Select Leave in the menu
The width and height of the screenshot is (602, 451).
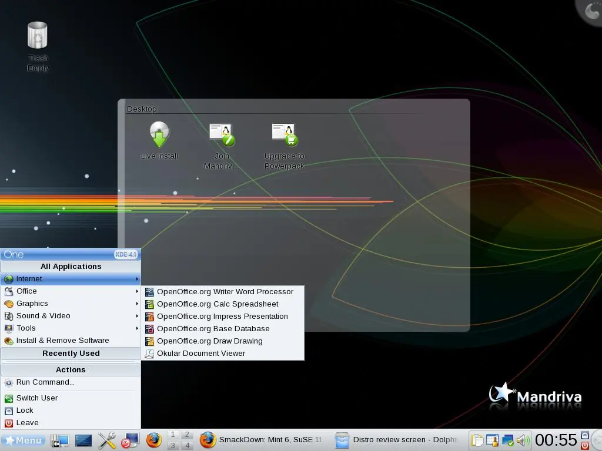71,423
